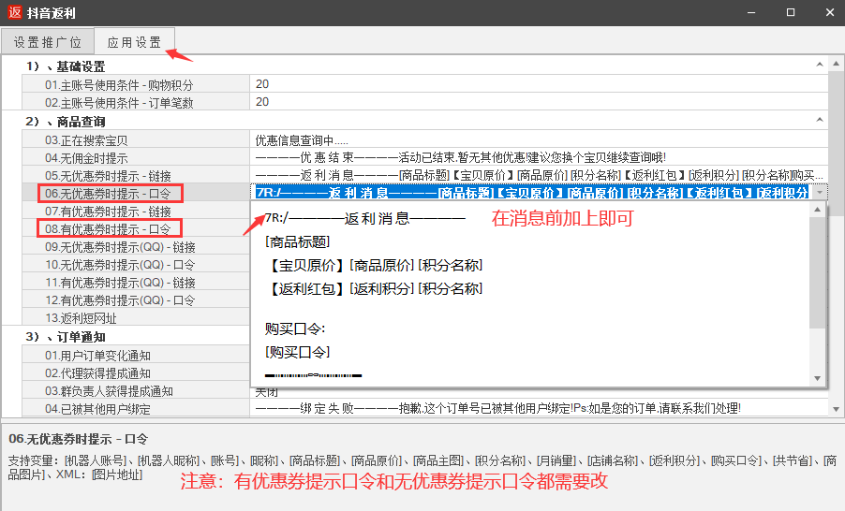Select row 03.群负责人获得提成通知
The height and width of the screenshot is (511, 845).
(x=136, y=391)
